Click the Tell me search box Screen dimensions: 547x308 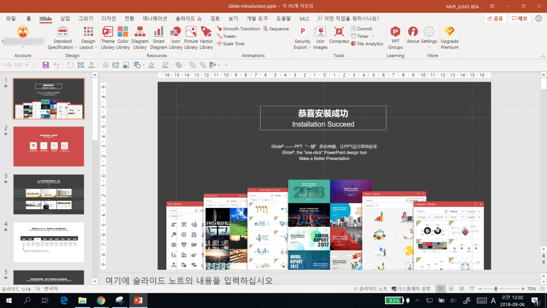(348, 18)
